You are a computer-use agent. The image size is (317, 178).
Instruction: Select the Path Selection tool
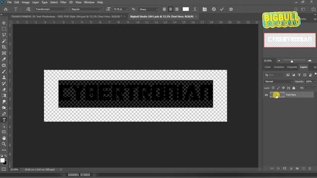[x=4, y=126]
